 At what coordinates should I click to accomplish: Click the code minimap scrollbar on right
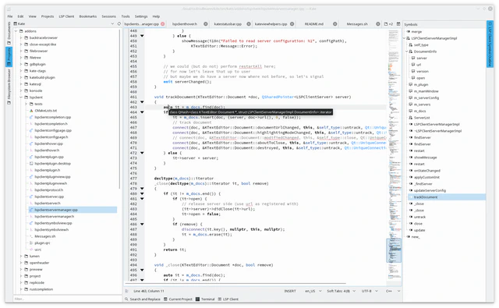(394, 154)
